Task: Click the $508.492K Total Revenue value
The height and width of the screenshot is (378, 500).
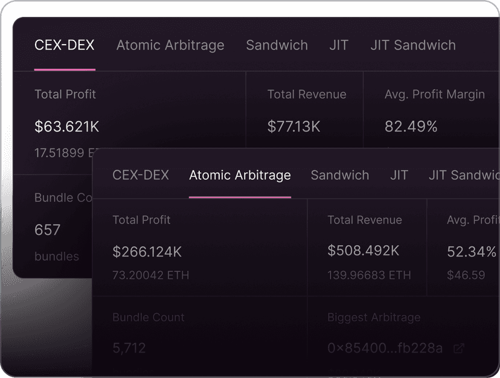Action: (363, 251)
